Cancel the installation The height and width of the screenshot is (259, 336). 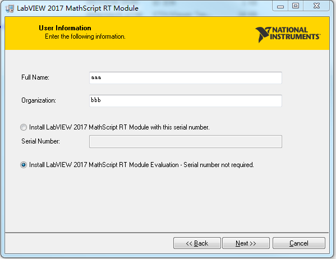pos(299,243)
